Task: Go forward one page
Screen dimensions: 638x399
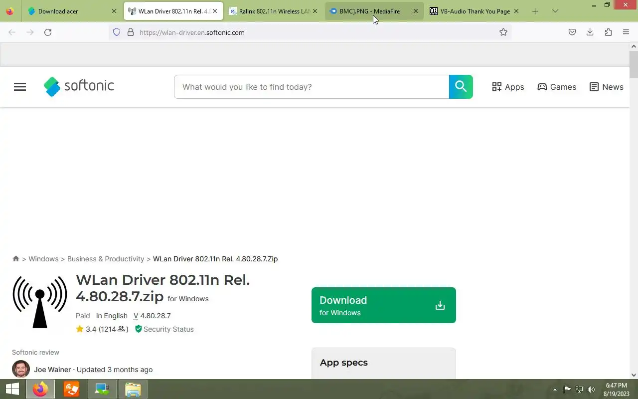Action: point(30,32)
